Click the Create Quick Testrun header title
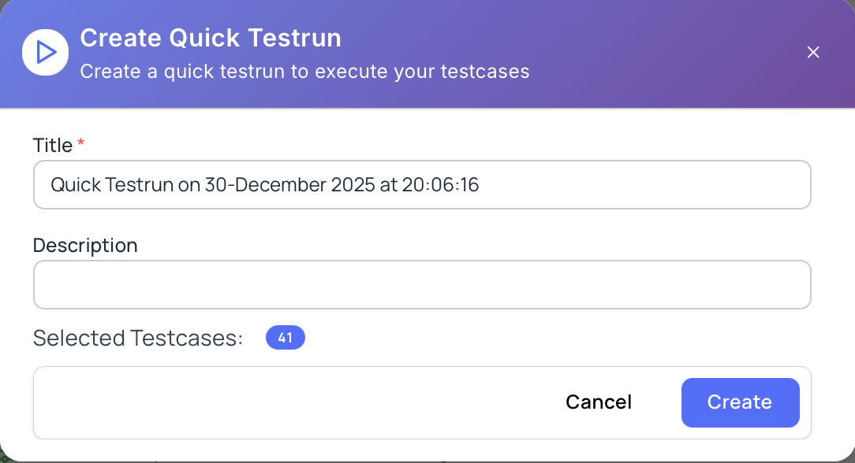This screenshot has height=463, width=855. tap(210, 38)
